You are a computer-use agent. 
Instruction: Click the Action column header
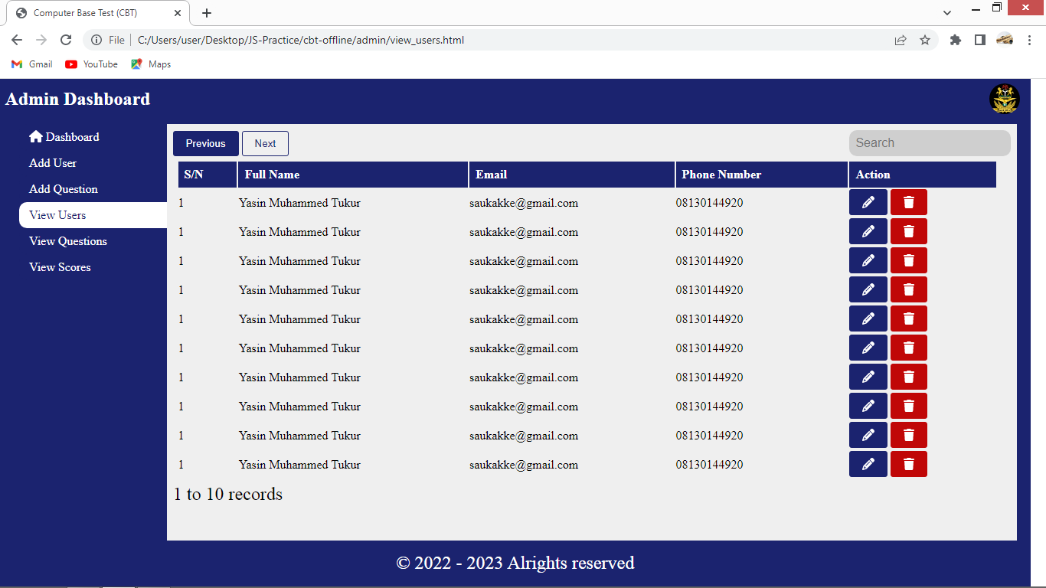point(923,175)
